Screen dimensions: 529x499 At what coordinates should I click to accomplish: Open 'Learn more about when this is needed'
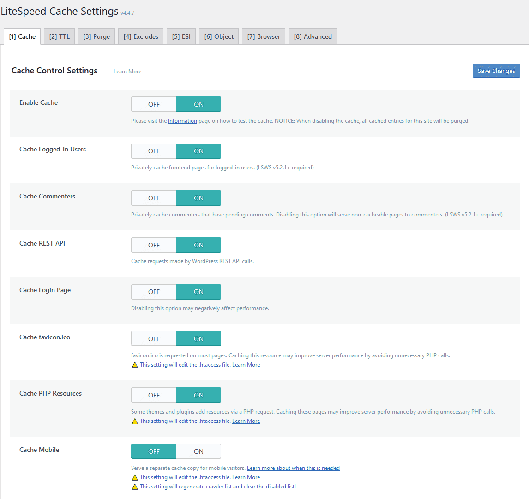point(293,468)
